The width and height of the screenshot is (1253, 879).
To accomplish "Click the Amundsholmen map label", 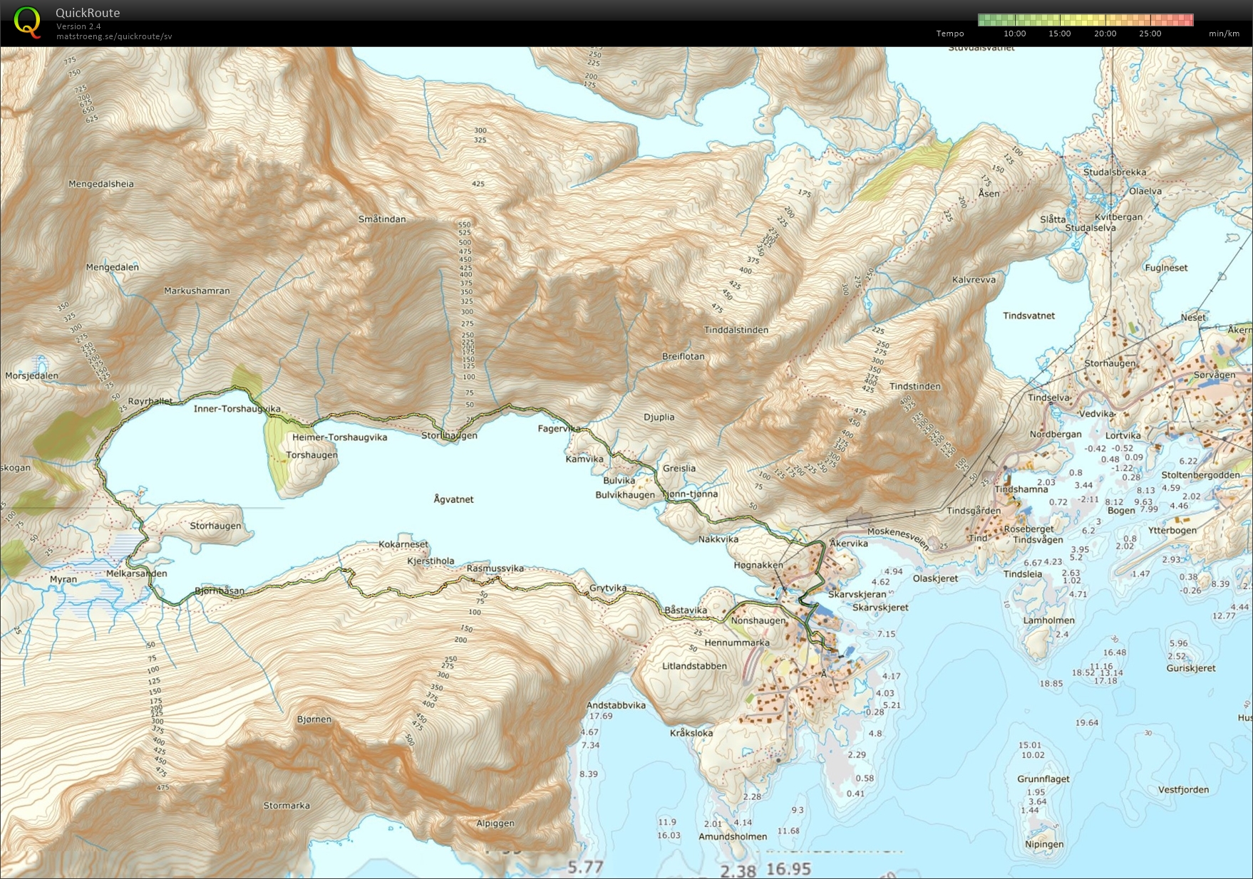I will [x=733, y=837].
